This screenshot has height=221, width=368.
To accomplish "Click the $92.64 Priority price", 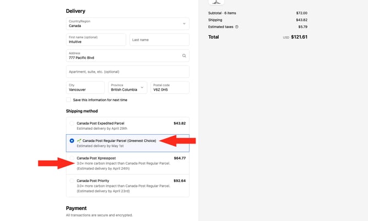I will pyautogui.click(x=180, y=181).
